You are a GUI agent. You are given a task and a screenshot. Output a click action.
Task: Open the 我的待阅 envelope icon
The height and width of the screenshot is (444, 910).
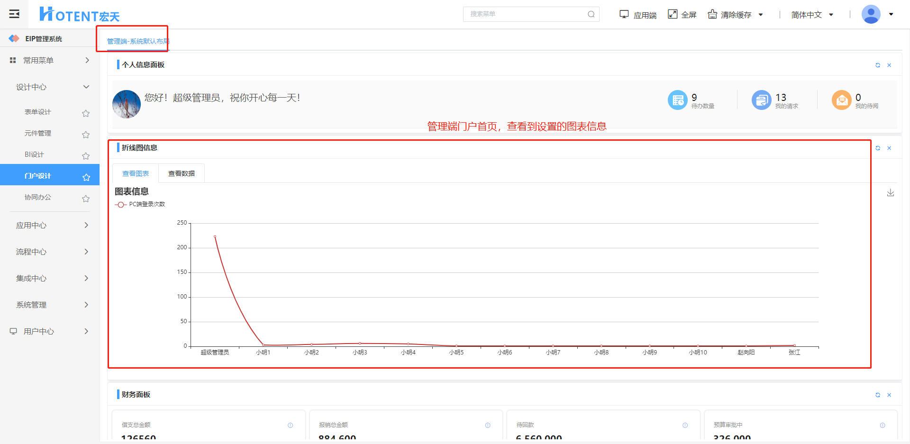point(841,100)
